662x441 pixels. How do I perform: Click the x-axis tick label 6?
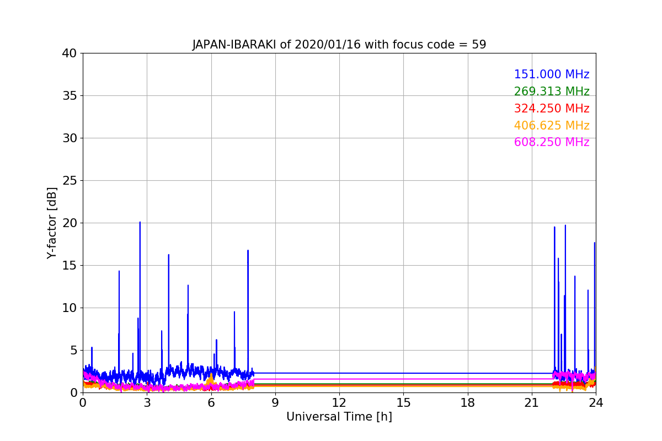211,402
